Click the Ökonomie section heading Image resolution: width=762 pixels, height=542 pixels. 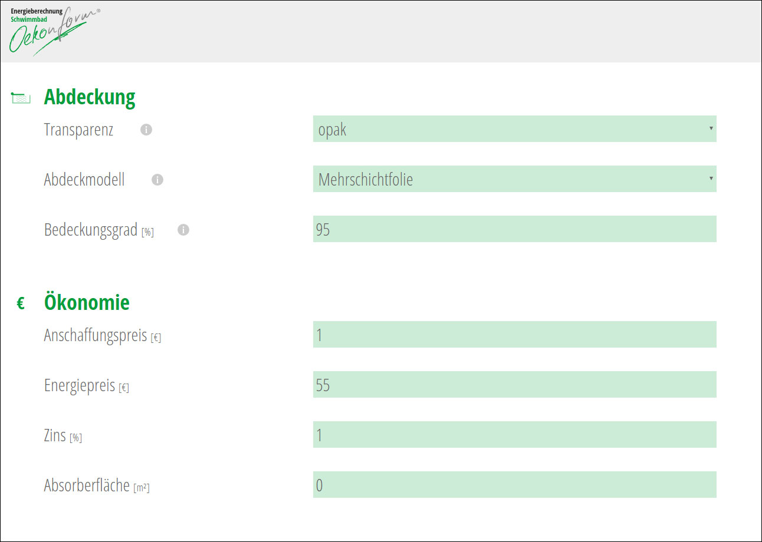pos(87,303)
